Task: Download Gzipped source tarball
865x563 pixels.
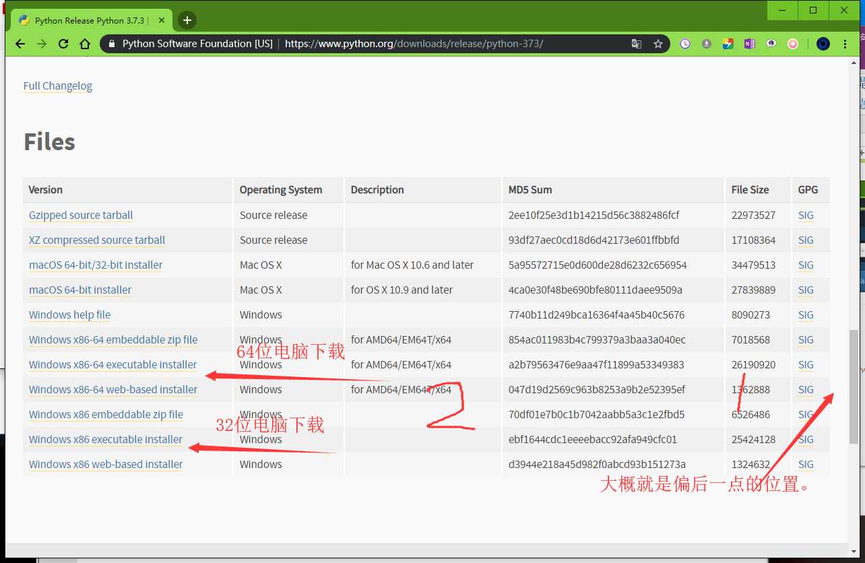Action: pyautogui.click(x=81, y=216)
